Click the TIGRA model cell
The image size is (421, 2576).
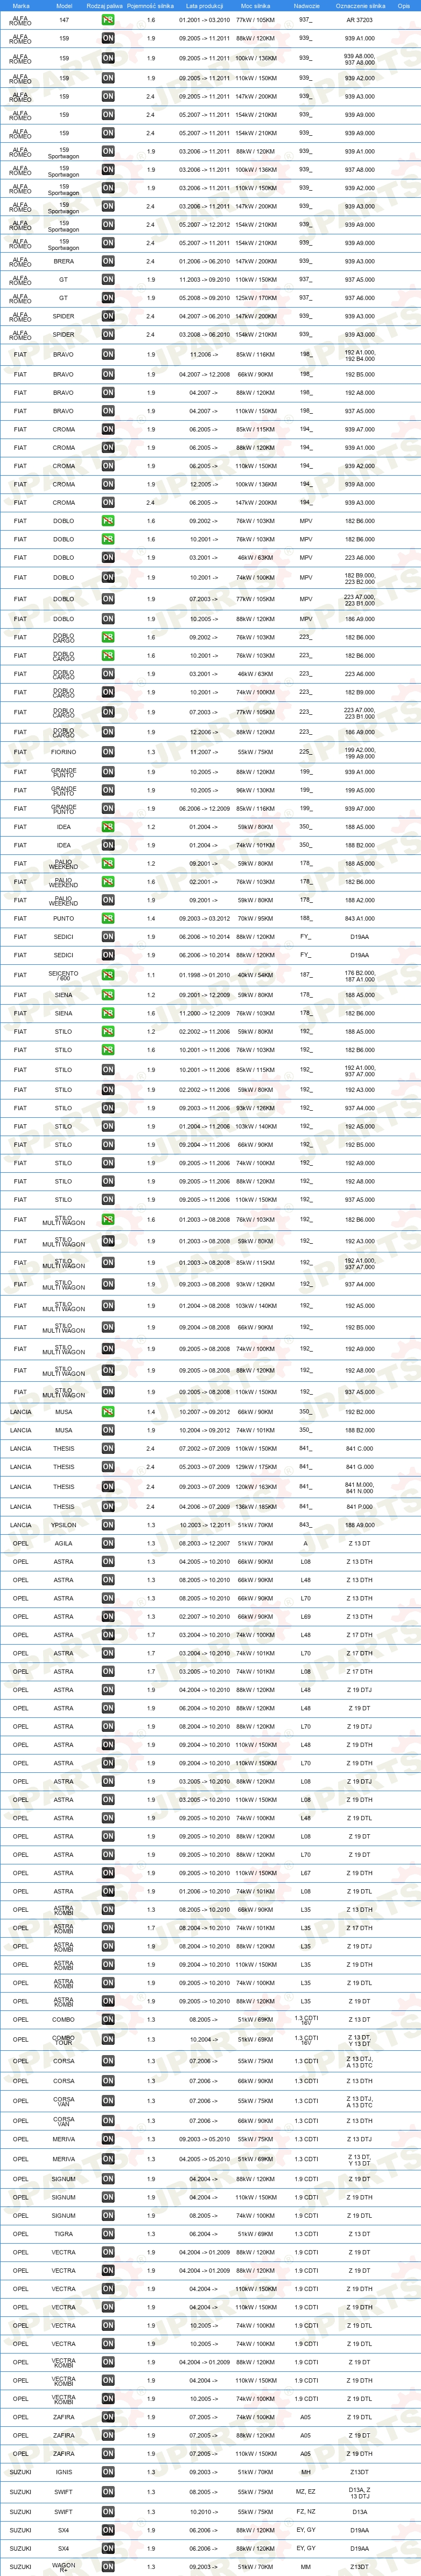[64, 2234]
